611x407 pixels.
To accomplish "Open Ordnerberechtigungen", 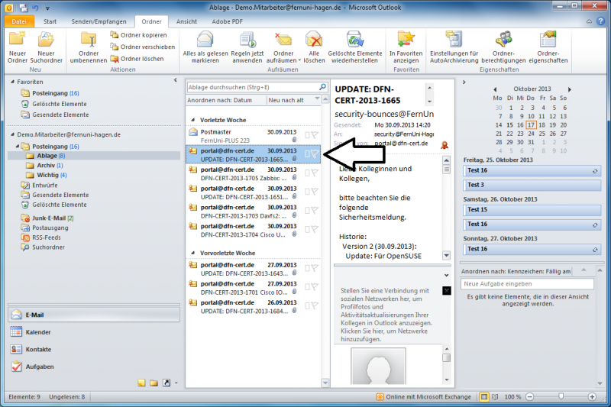I will (x=503, y=47).
